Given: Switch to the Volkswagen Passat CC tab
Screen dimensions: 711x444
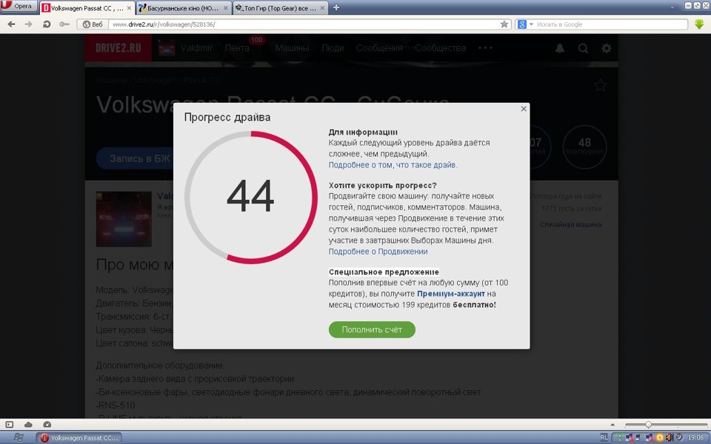Looking at the screenshot, I should 87,8.
